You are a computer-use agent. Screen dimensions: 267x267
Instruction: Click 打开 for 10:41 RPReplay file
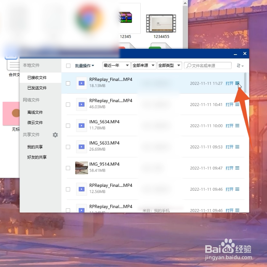229,105
